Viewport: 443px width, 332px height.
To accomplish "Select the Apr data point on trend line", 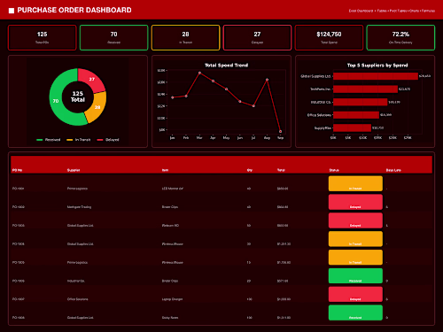I will [213, 81].
